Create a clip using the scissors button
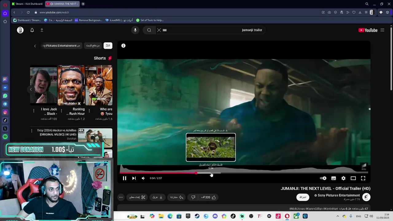Screen dimensions: 393x221 [x=137, y=197]
